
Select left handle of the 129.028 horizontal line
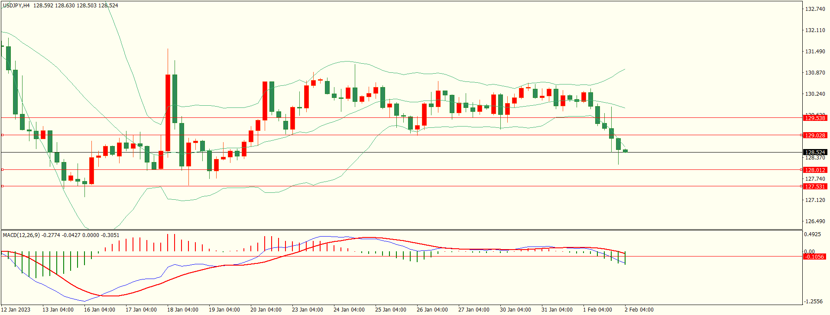click(x=2, y=135)
